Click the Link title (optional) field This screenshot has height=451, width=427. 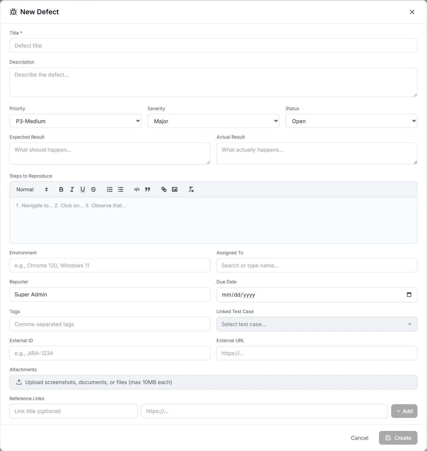point(74,411)
